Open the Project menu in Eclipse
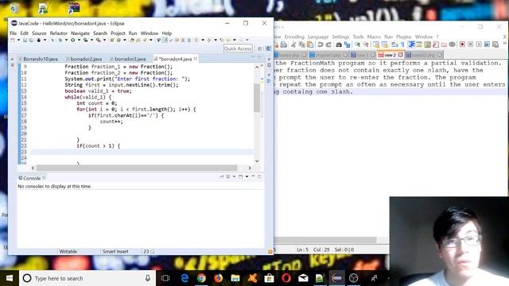 [118, 33]
